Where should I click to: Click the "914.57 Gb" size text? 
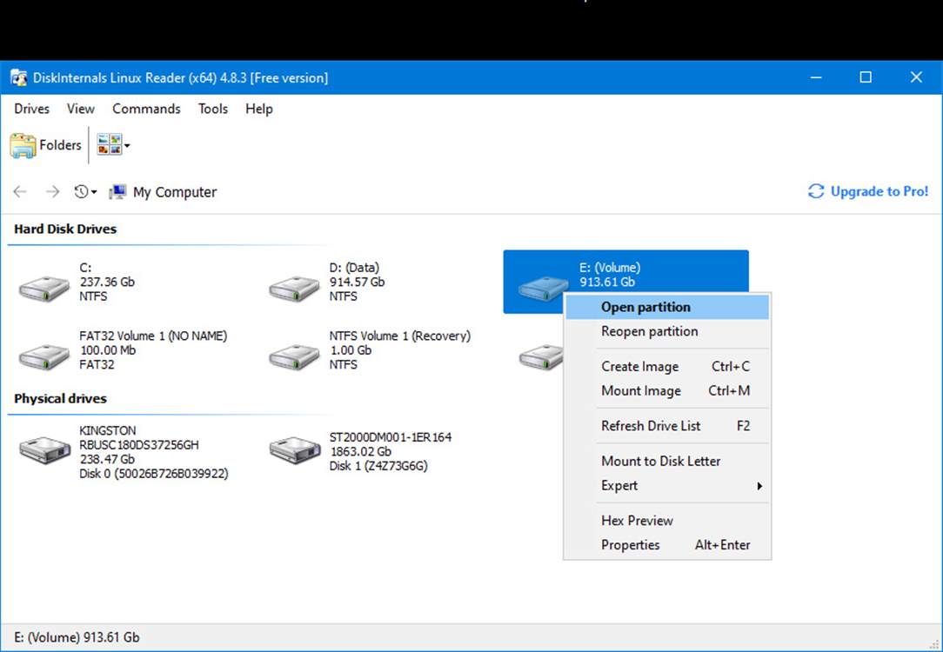click(357, 282)
